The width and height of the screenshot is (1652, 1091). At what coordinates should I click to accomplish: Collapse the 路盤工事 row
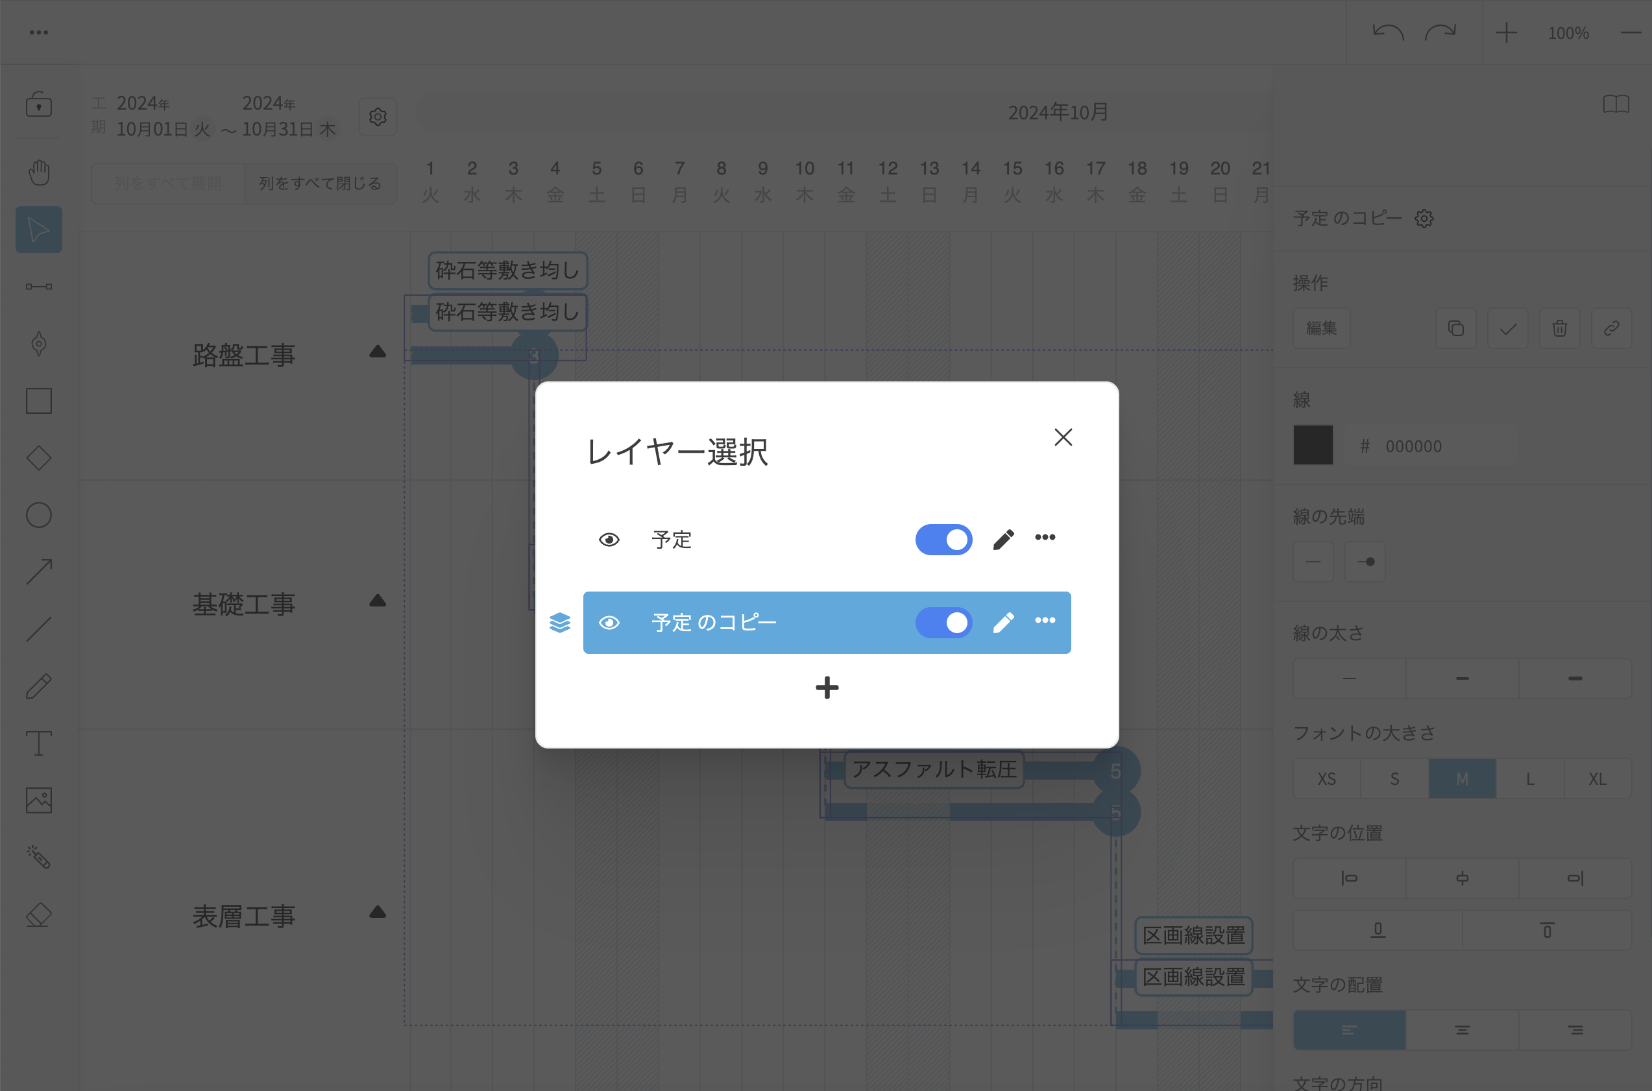click(x=377, y=352)
